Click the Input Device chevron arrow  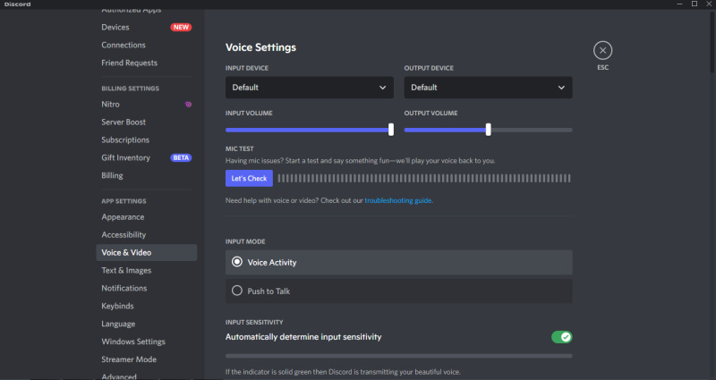point(383,88)
